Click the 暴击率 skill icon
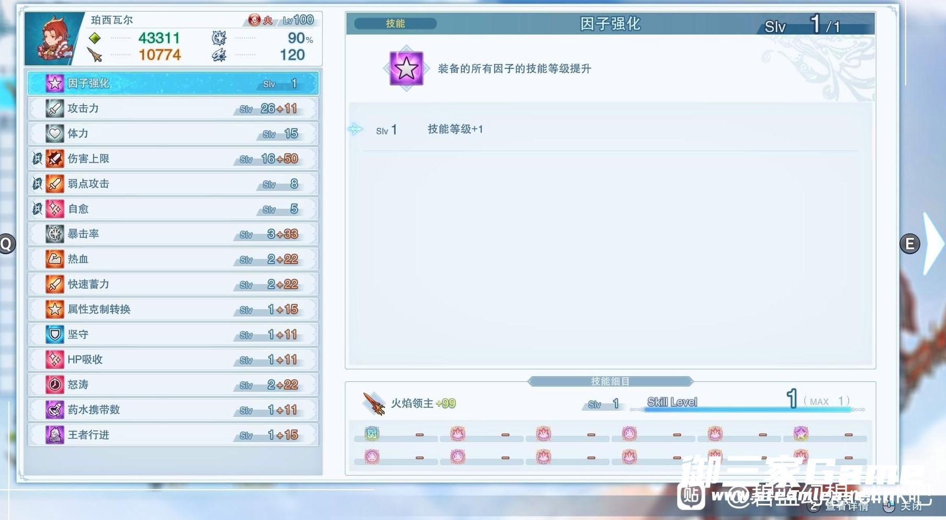The height and width of the screenshot is (520, 946). pos(55,234)
